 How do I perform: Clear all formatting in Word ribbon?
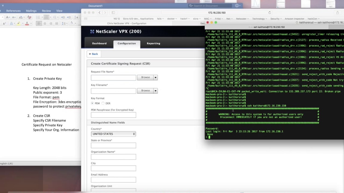click(x=29, y=17)
